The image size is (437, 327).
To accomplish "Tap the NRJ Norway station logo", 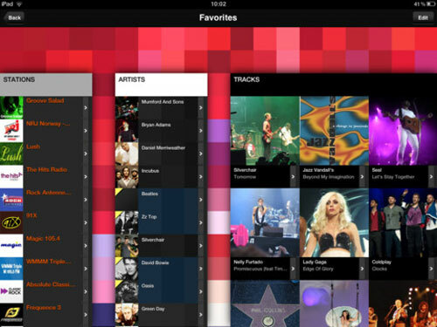I will coord(11,131).
